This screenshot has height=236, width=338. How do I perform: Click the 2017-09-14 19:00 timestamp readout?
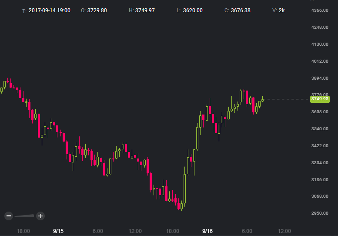(49, 10)
